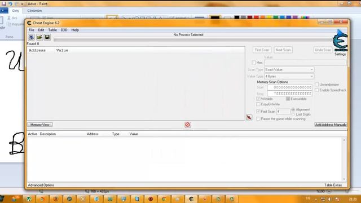Pick the yellow swatch in Paint palette
Image resolution: width=361 pixels, height=203 pixels.
[x=269, y=17]
